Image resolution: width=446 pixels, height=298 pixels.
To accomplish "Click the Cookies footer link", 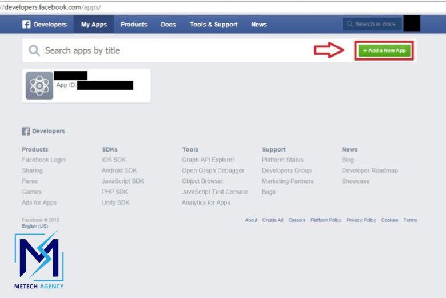I will [x=389, y=220].
